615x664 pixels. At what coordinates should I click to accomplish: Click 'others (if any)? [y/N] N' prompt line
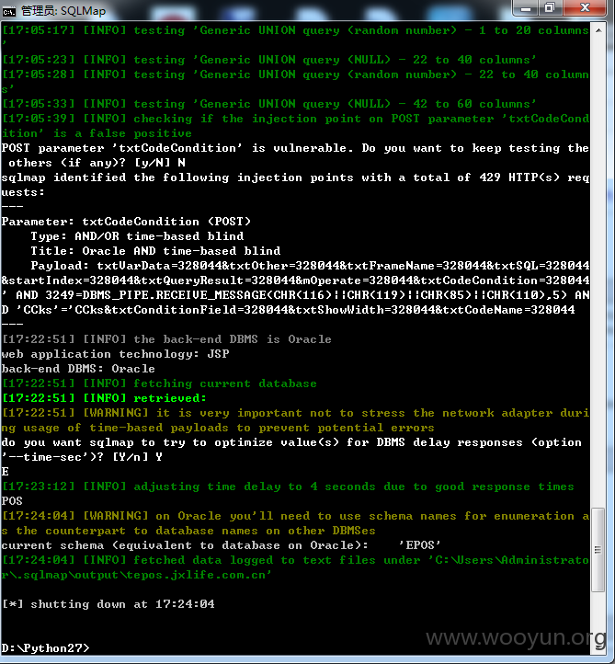(97, 163)
